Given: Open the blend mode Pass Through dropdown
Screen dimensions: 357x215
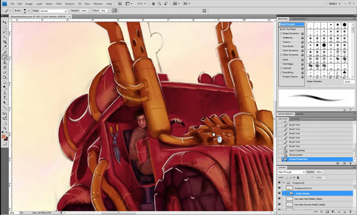Looking at the screenshot, I should (291, 172).
